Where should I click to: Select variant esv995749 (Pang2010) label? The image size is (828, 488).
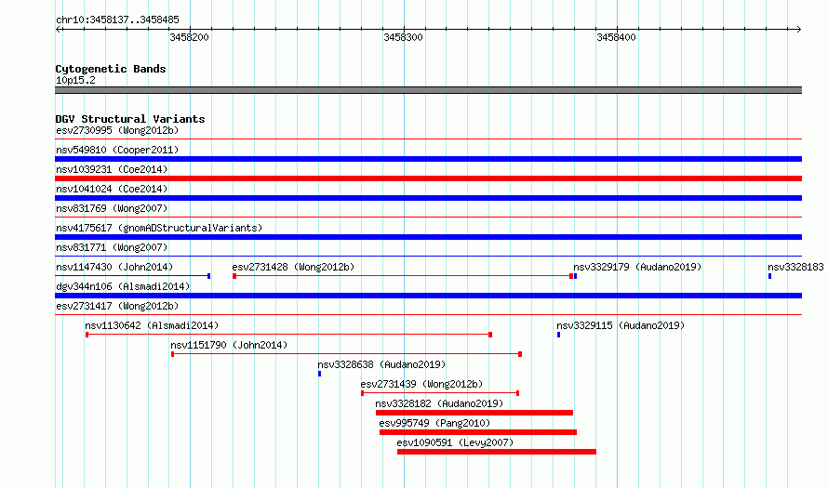coord(434,423)
